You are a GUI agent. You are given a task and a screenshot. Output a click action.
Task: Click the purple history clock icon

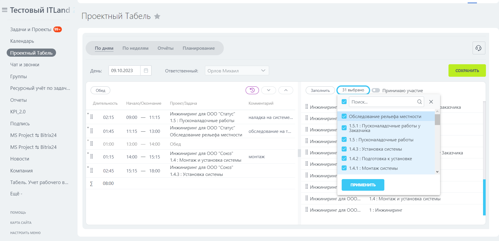[x=252, y=90]
